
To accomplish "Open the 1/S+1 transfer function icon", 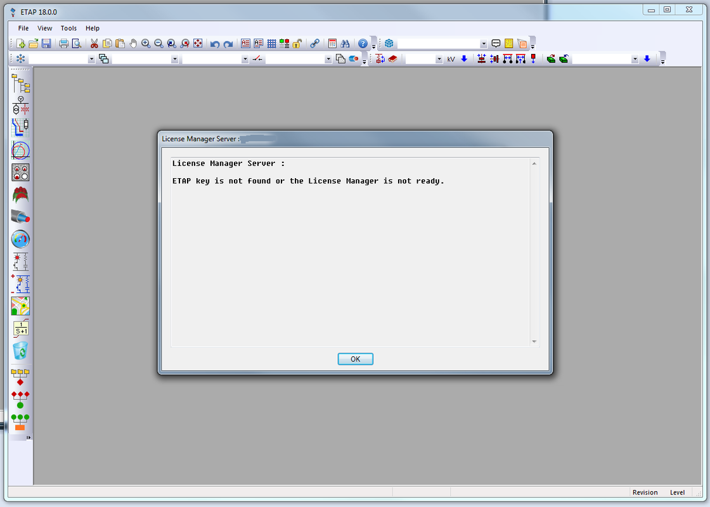I will (x=20, y=328).
